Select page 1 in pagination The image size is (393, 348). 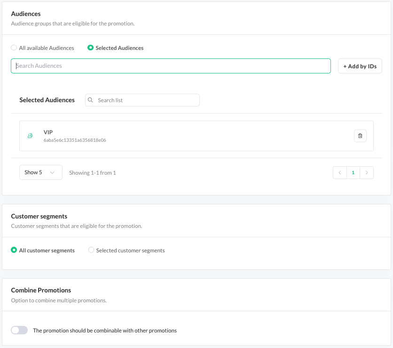353,172
